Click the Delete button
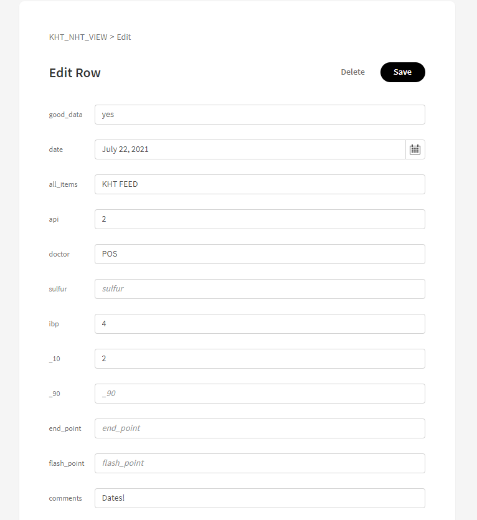Image resolution: width=477 pixels, height=520 pixels. [352, 72]
